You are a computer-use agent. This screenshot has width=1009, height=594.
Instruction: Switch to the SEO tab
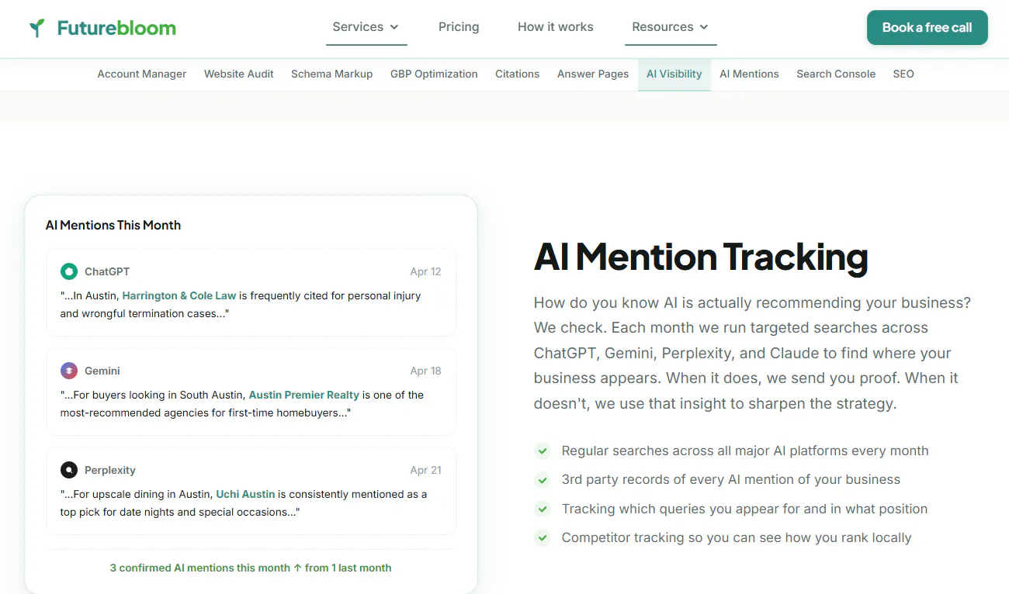[x=903, y=74]
